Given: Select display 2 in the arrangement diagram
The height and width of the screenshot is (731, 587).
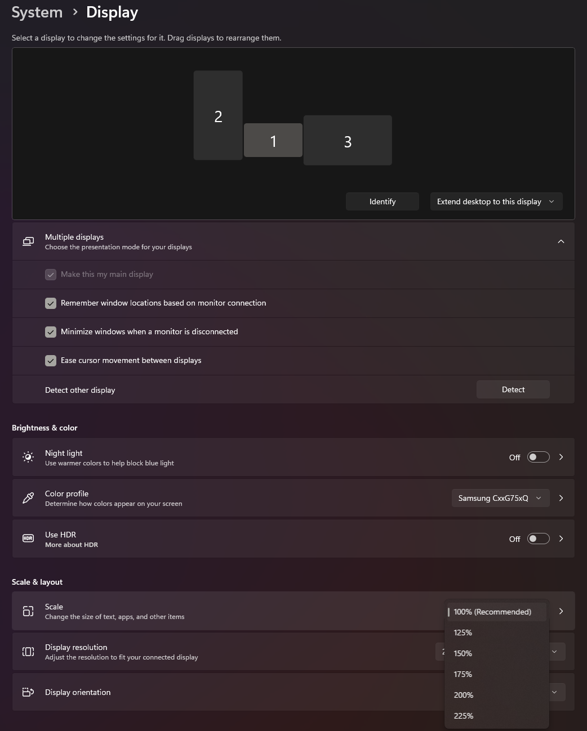Looking at the screenshot, I should 217,115.
